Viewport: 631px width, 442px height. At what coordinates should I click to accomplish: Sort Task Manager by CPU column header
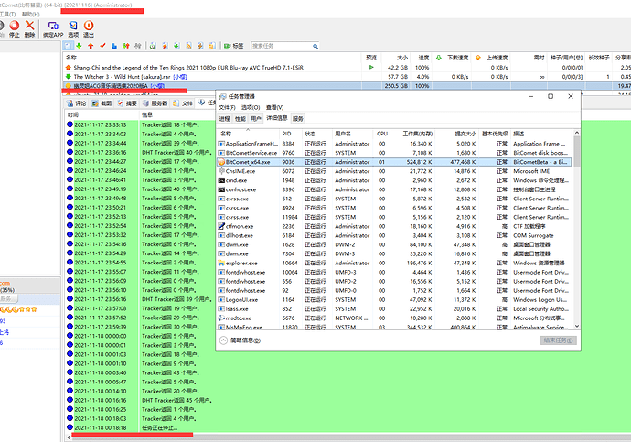[382, 134]
